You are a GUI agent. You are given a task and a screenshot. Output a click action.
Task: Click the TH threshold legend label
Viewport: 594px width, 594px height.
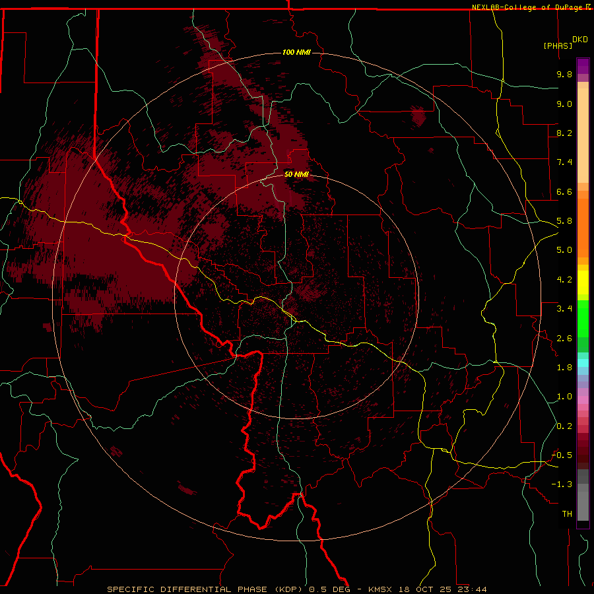click(567, 514)
